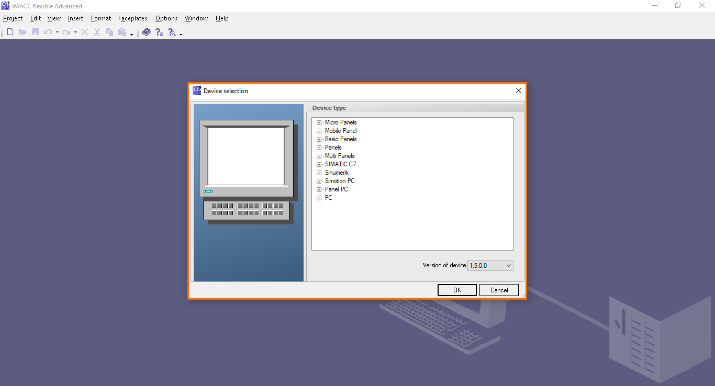Open the help toolbar options arrow
Viewport: 715px width, 386px height.
(x=181, y=35)
